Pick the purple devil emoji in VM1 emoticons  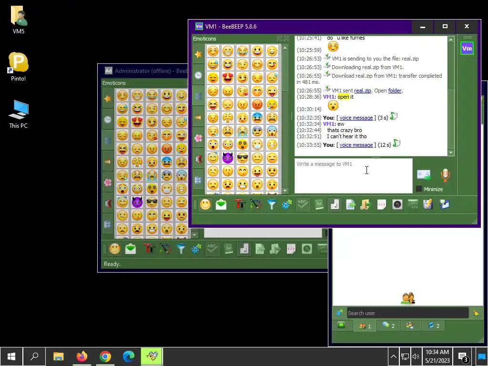(228, 158)
